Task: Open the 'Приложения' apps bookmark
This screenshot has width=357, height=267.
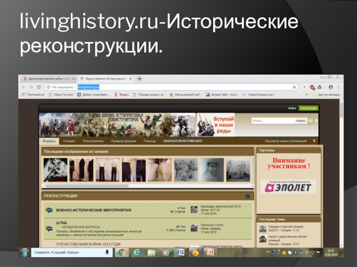Action: click(33, 95)
